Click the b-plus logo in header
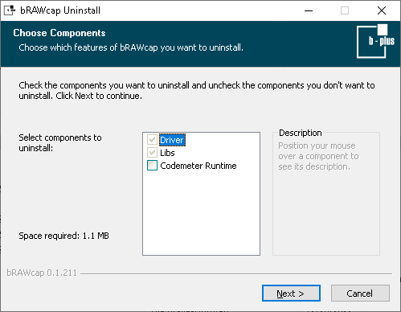This screenshot has width=401, height=312. click(x=375, y=41)
